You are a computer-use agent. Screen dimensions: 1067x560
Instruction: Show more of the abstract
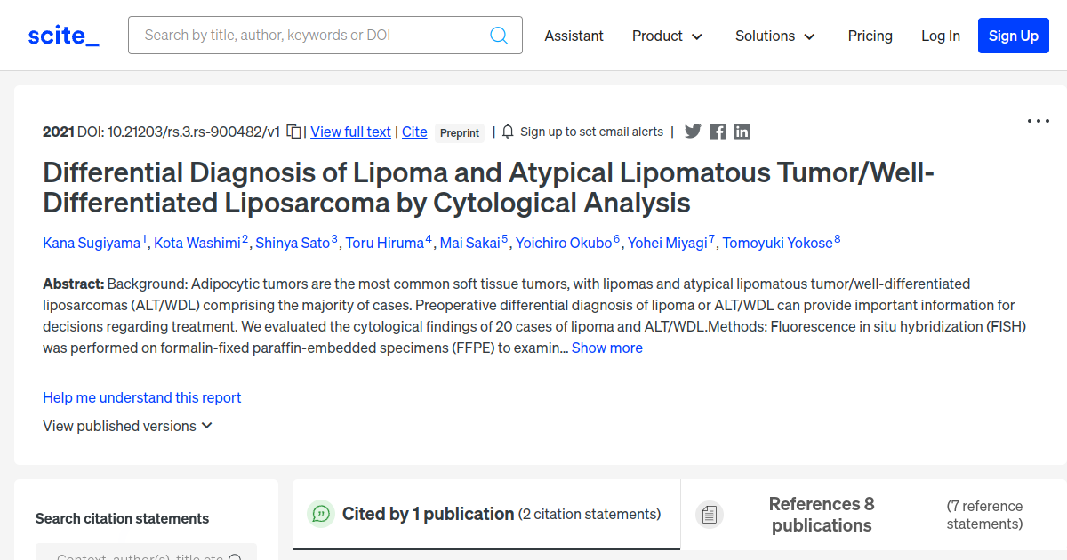(x=606, y=348)
